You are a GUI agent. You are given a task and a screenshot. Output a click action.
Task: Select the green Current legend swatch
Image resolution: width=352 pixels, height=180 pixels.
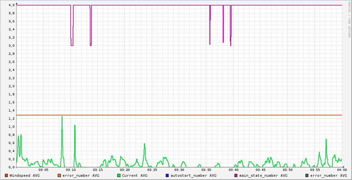[x=119, y=175]
